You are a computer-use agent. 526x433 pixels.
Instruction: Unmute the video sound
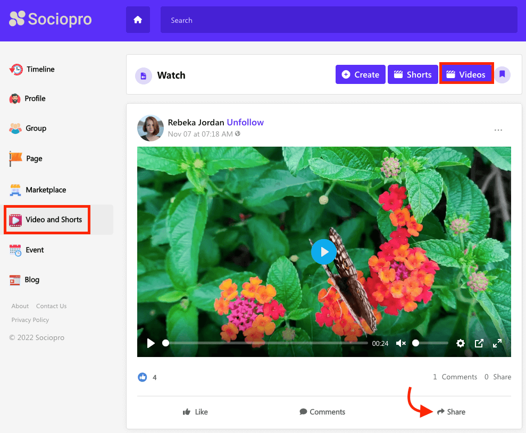pyautogui.click(x=400, y=343)
